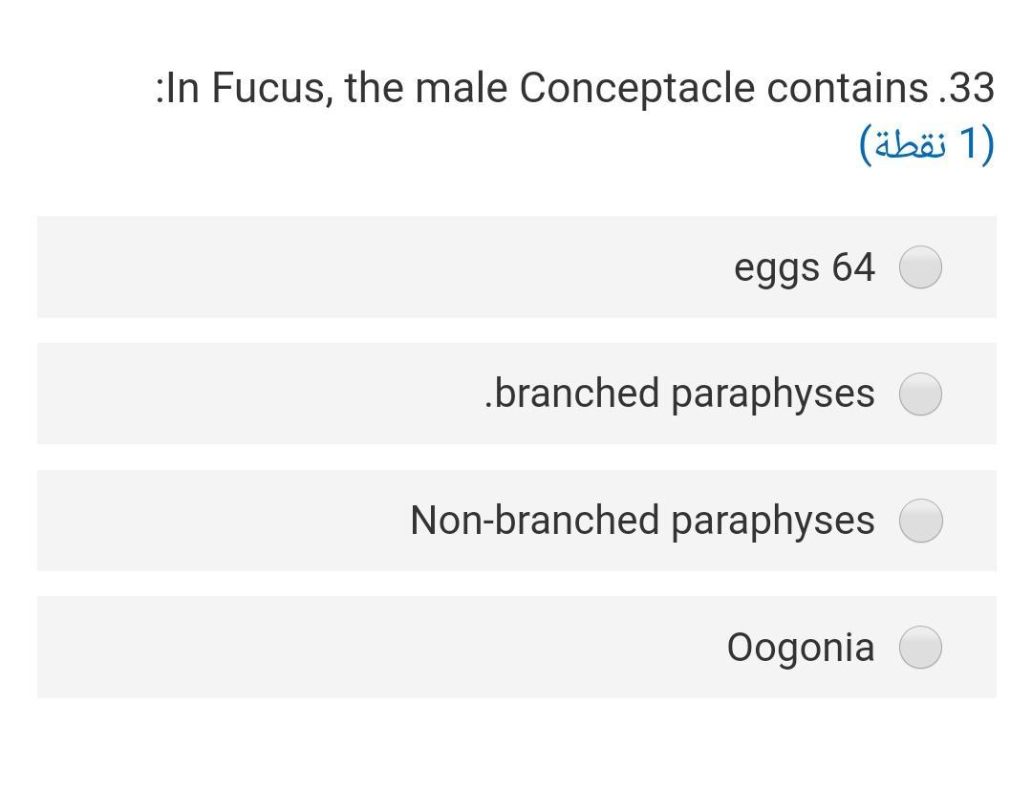1032x789 pixels.
Task: Click the 'eggs 64' option label text
Action: coord(806,267)
